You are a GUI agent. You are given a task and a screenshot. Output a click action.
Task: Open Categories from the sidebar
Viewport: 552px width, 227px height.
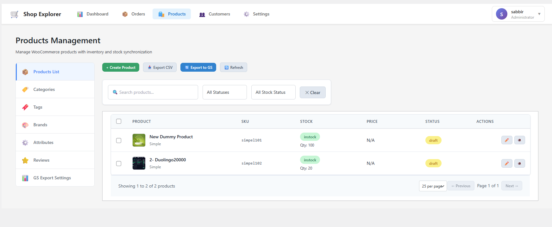tap(44, 90)
